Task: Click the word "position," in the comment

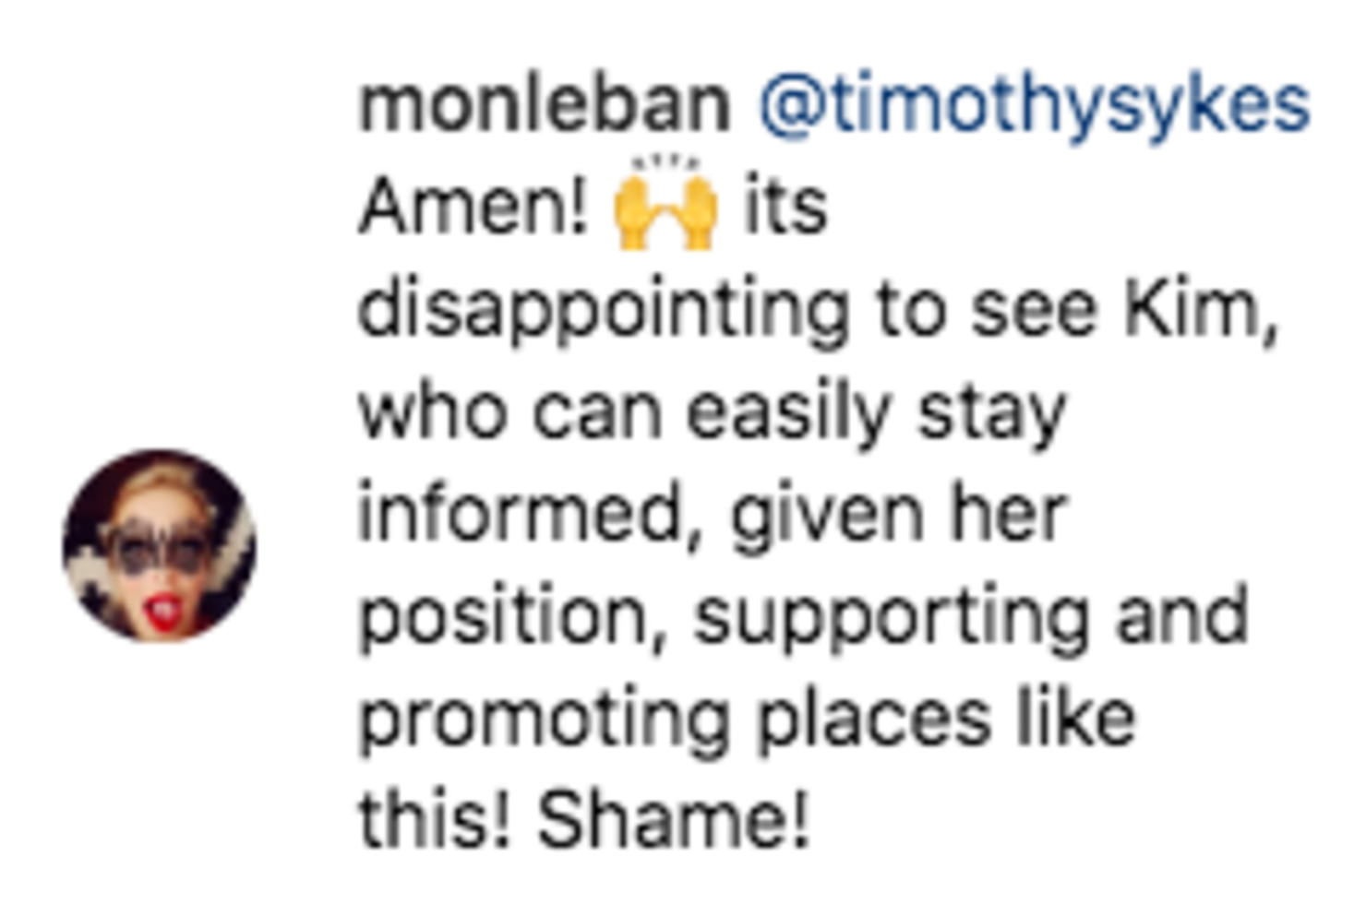Action: tap(513, 618)
